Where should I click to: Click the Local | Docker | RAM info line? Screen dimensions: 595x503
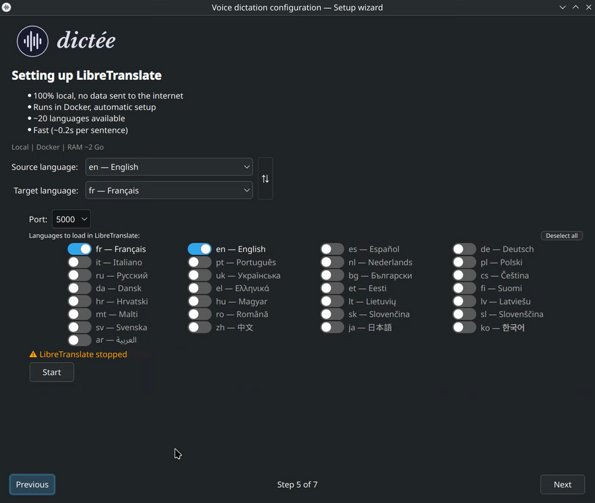(58, 147)
